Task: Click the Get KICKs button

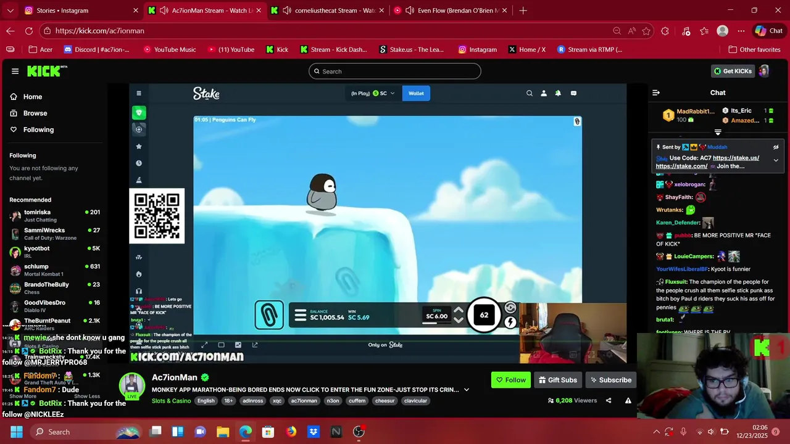Action: tap(733, 71)
